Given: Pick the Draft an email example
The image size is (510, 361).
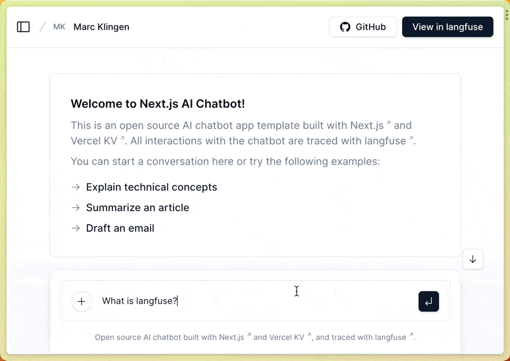Looking at the screenshot, I should pyautogui.click(x=120, y=228).
